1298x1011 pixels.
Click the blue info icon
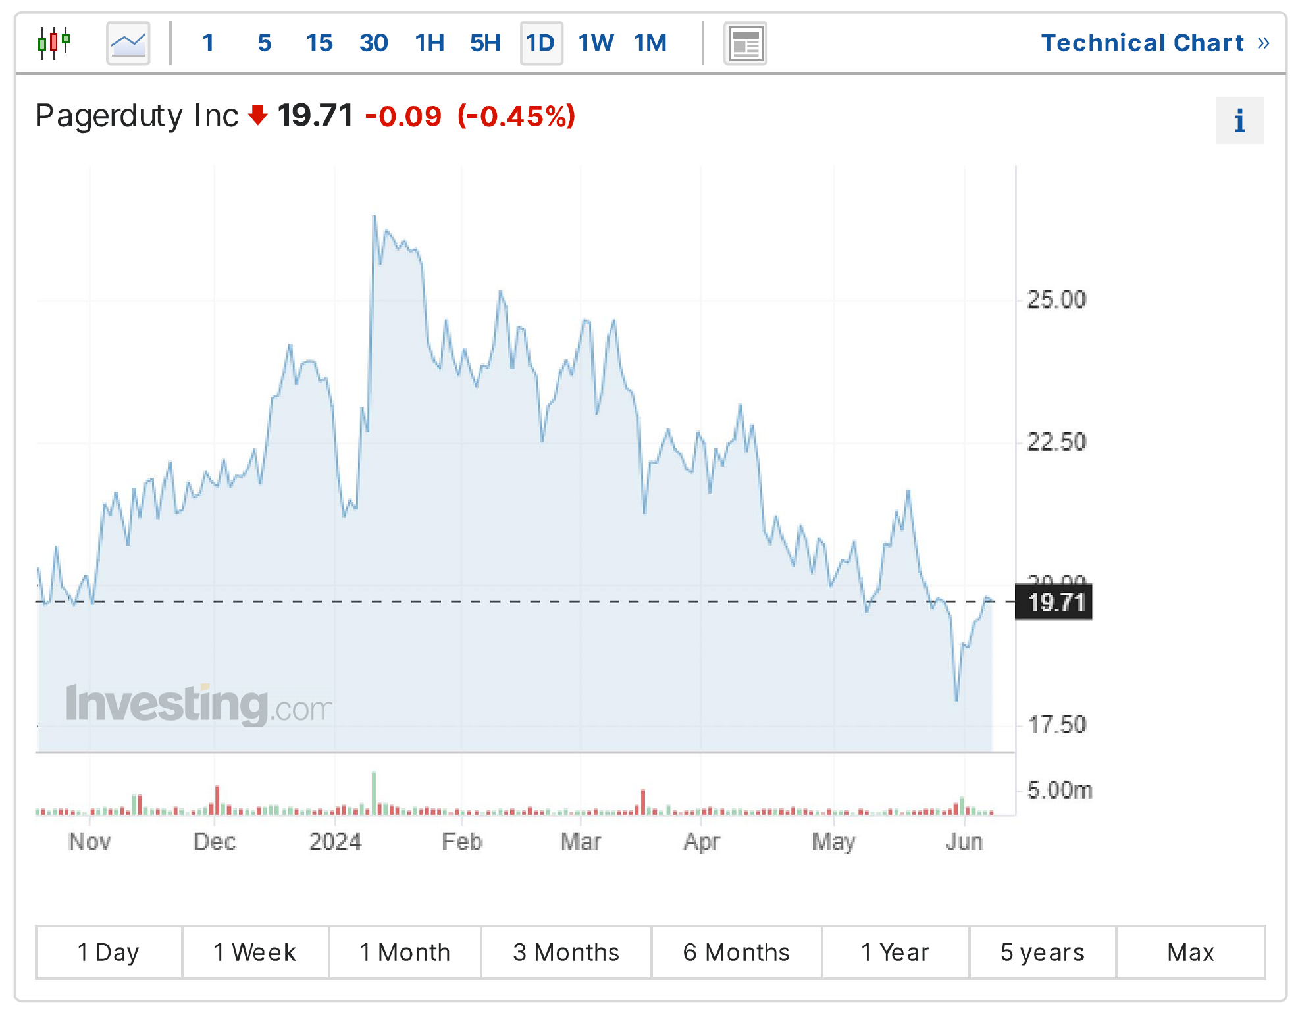tap(1239, 120)
